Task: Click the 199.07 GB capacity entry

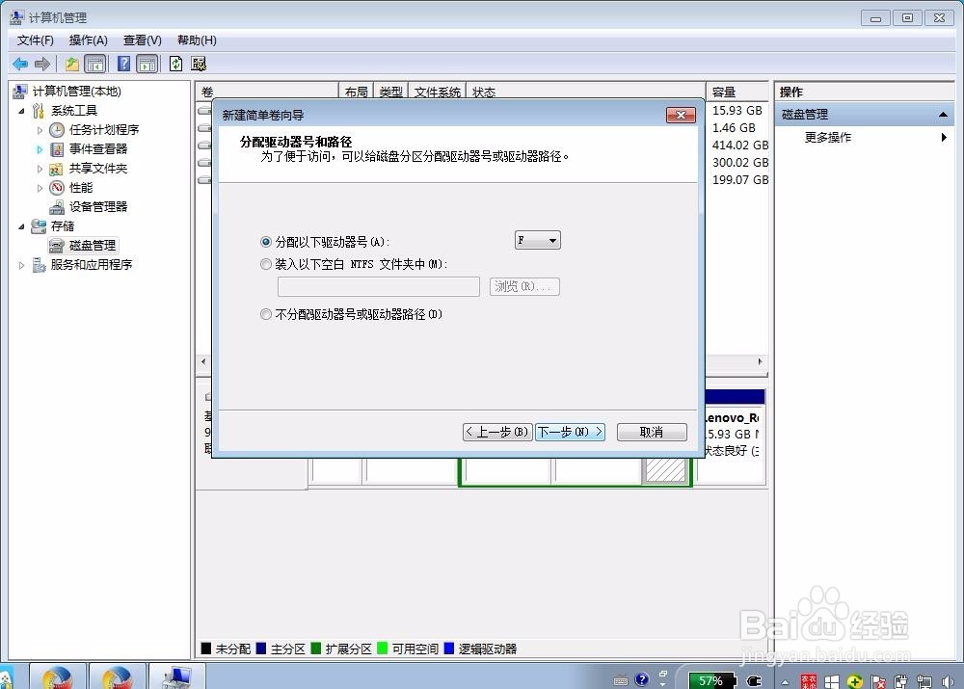Action: coord(740,179)
